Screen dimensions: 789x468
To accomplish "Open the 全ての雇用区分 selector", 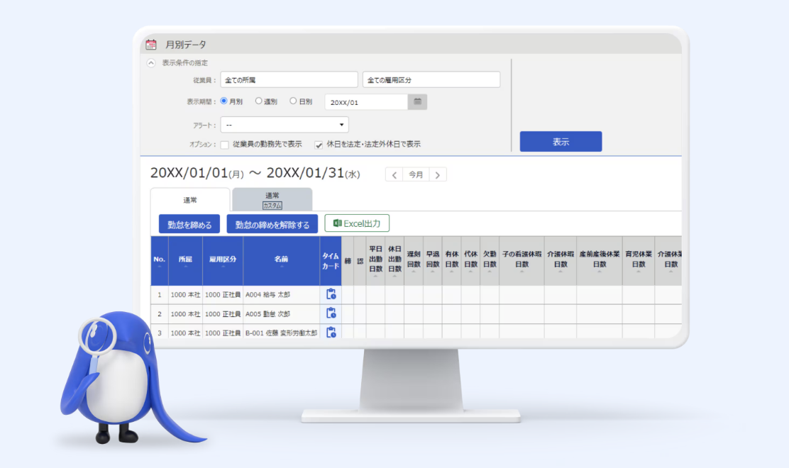I will [431, 79].
